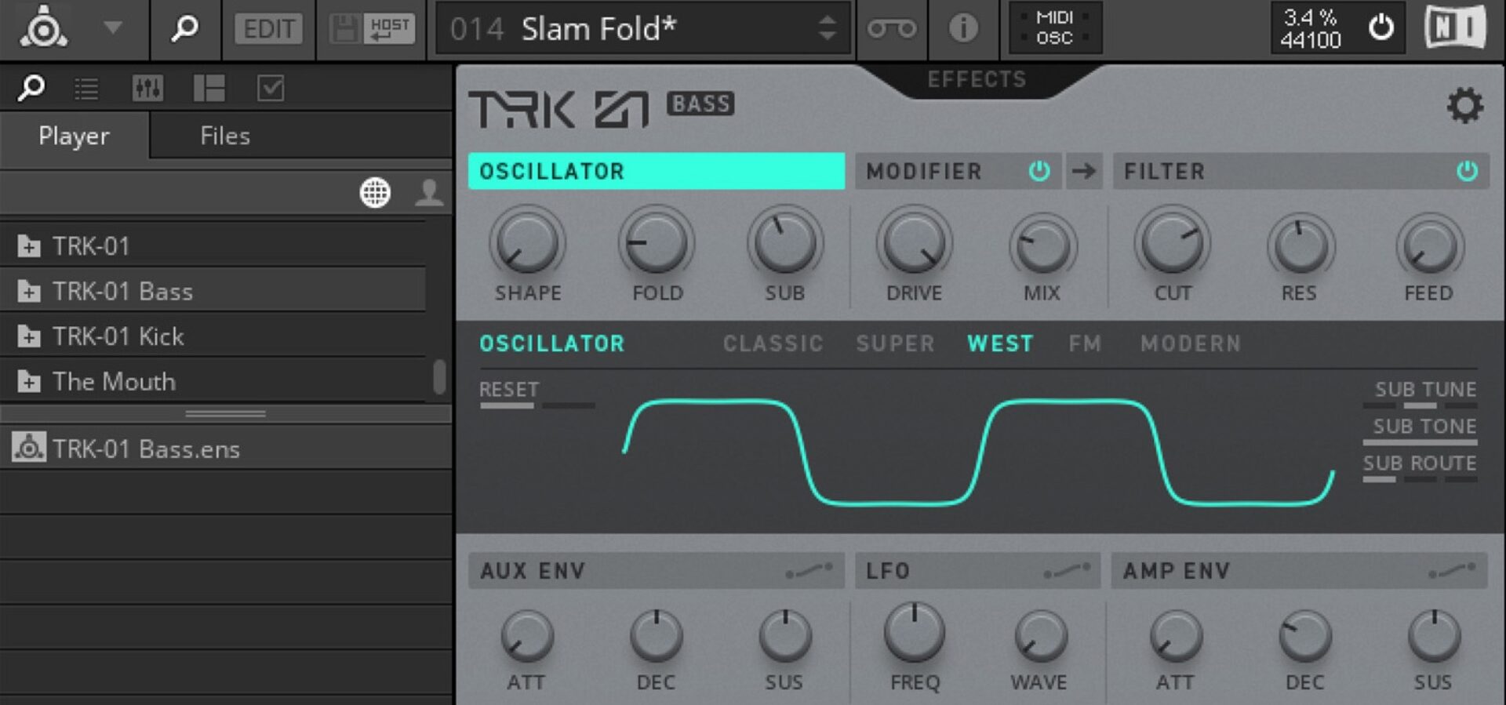The height and width of the screenshot is (705, 1506).
Task: Toggle the FILTER power switch
Action: coord(1467,171)
